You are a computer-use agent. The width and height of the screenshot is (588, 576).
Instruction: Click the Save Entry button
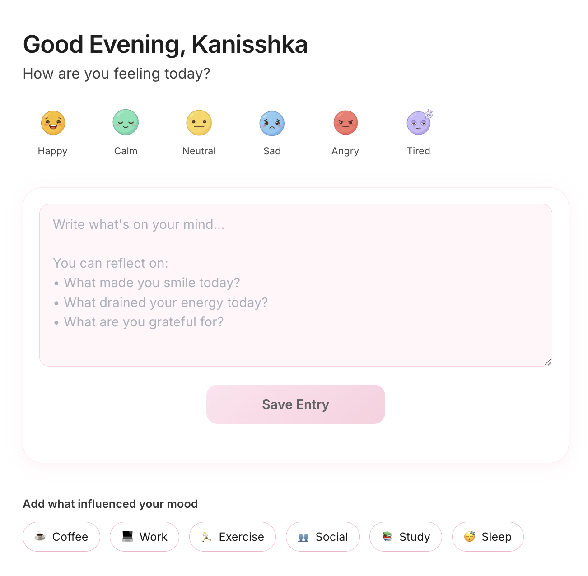(295, 404)
